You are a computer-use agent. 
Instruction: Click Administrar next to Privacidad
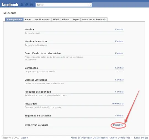pyautogui.click(x=118, y=103)
